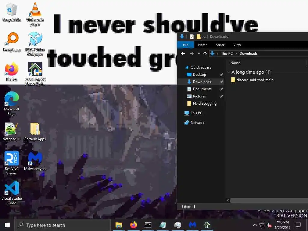Open Patch My PC house icon on taskbar
Screen dimensions: 308x231
207,225
